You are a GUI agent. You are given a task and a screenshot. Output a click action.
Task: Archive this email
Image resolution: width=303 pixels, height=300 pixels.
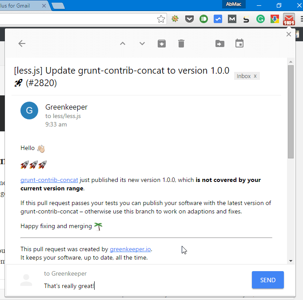coord(162,43)
